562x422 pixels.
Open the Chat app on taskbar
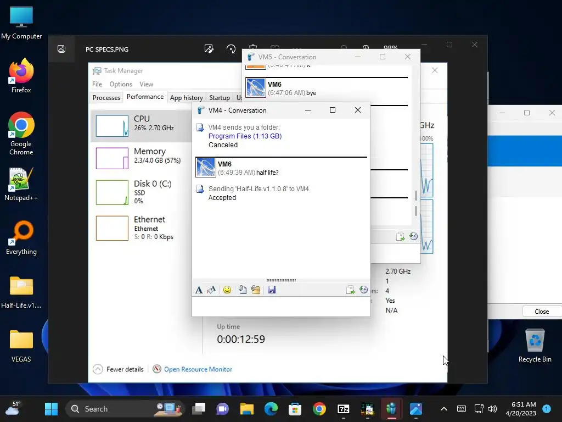tap(223, 409)
